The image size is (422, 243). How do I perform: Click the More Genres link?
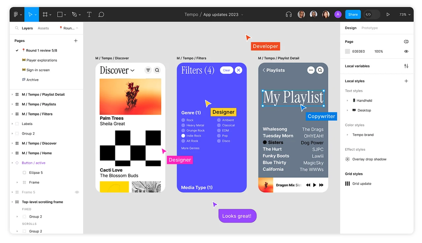[190, 148]
